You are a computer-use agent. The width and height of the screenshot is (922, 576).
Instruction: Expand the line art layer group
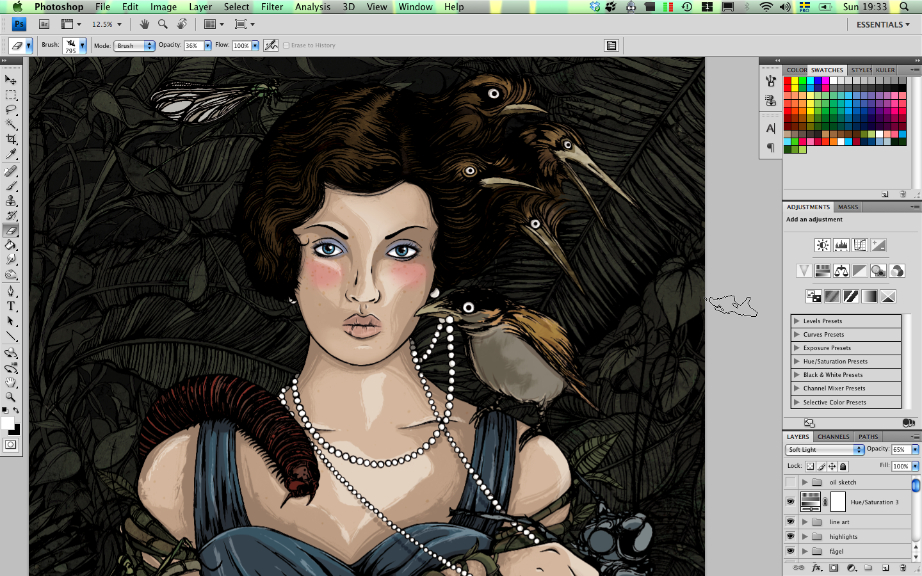coord(805,522)
